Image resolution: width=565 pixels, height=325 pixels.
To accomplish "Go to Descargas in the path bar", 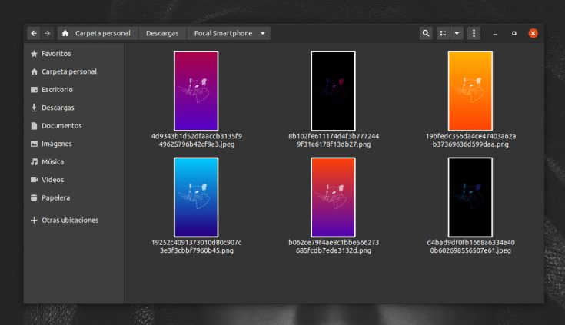I will (162, 33).
